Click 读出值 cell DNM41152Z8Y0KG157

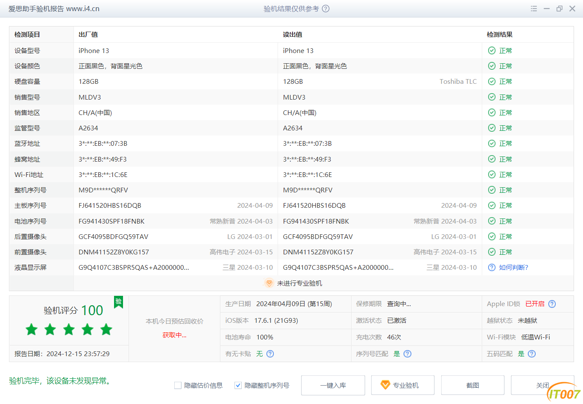318,252
